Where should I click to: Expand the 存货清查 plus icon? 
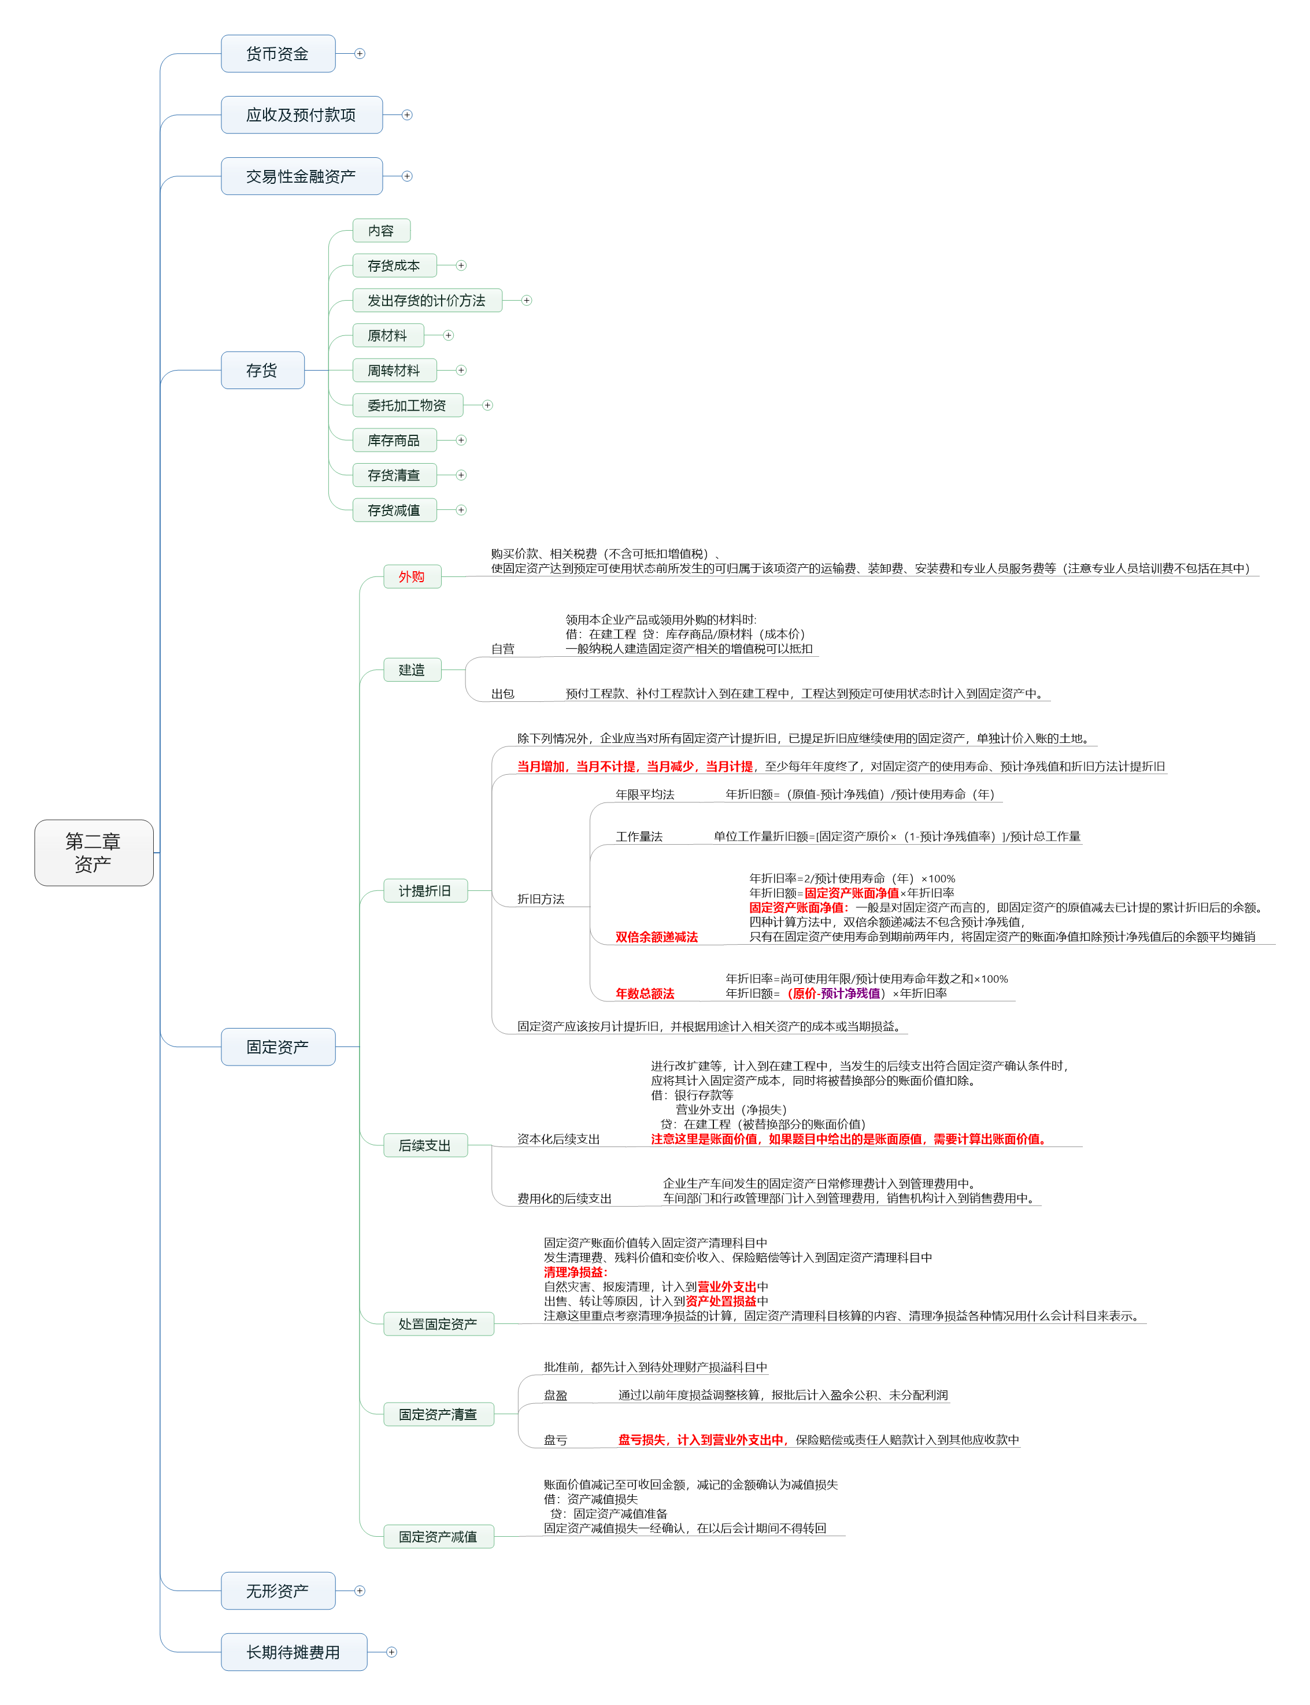pos(461,475)
